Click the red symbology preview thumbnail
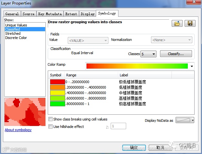The width and height of the screenshot is (202, 154). (x=25, y=112)
